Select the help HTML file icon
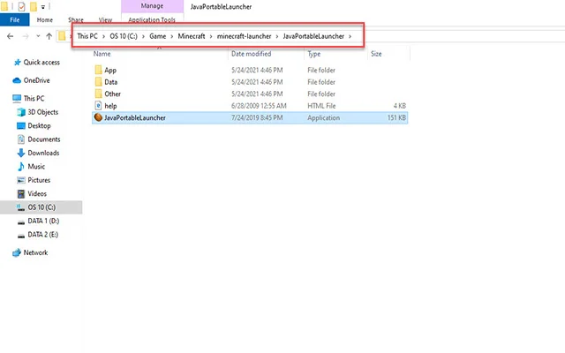This screenshot has height=353, width=565. [98, 106]
